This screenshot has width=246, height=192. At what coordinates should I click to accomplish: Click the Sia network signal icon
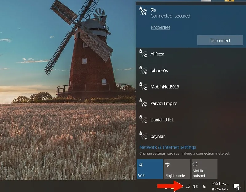click(x=143, y=11)
